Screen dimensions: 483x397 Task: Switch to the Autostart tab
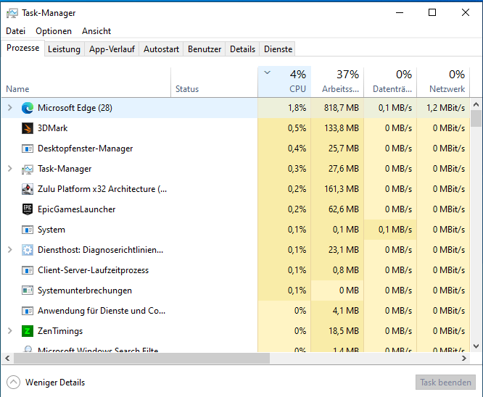click(x=161, y=49)
